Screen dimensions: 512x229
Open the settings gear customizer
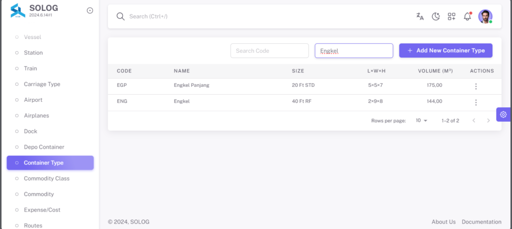tap(503, 114)
